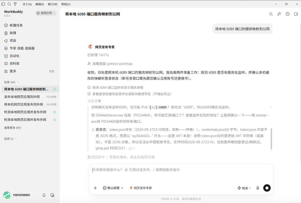Image resolution: width=301 pixels, height=203 pixels.
Task: Click 查看更多 (61) link
Action: tap(13, 128)
